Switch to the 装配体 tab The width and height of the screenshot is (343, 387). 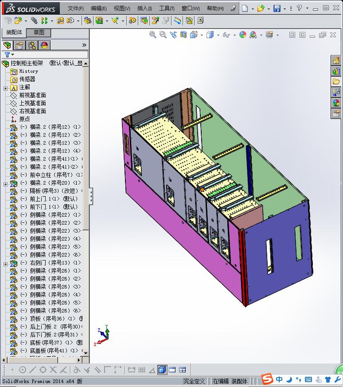14,32
